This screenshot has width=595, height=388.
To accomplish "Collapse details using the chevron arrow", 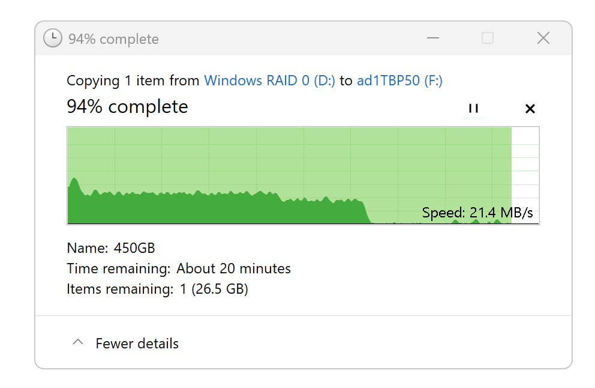I will (x=77, y=342).
